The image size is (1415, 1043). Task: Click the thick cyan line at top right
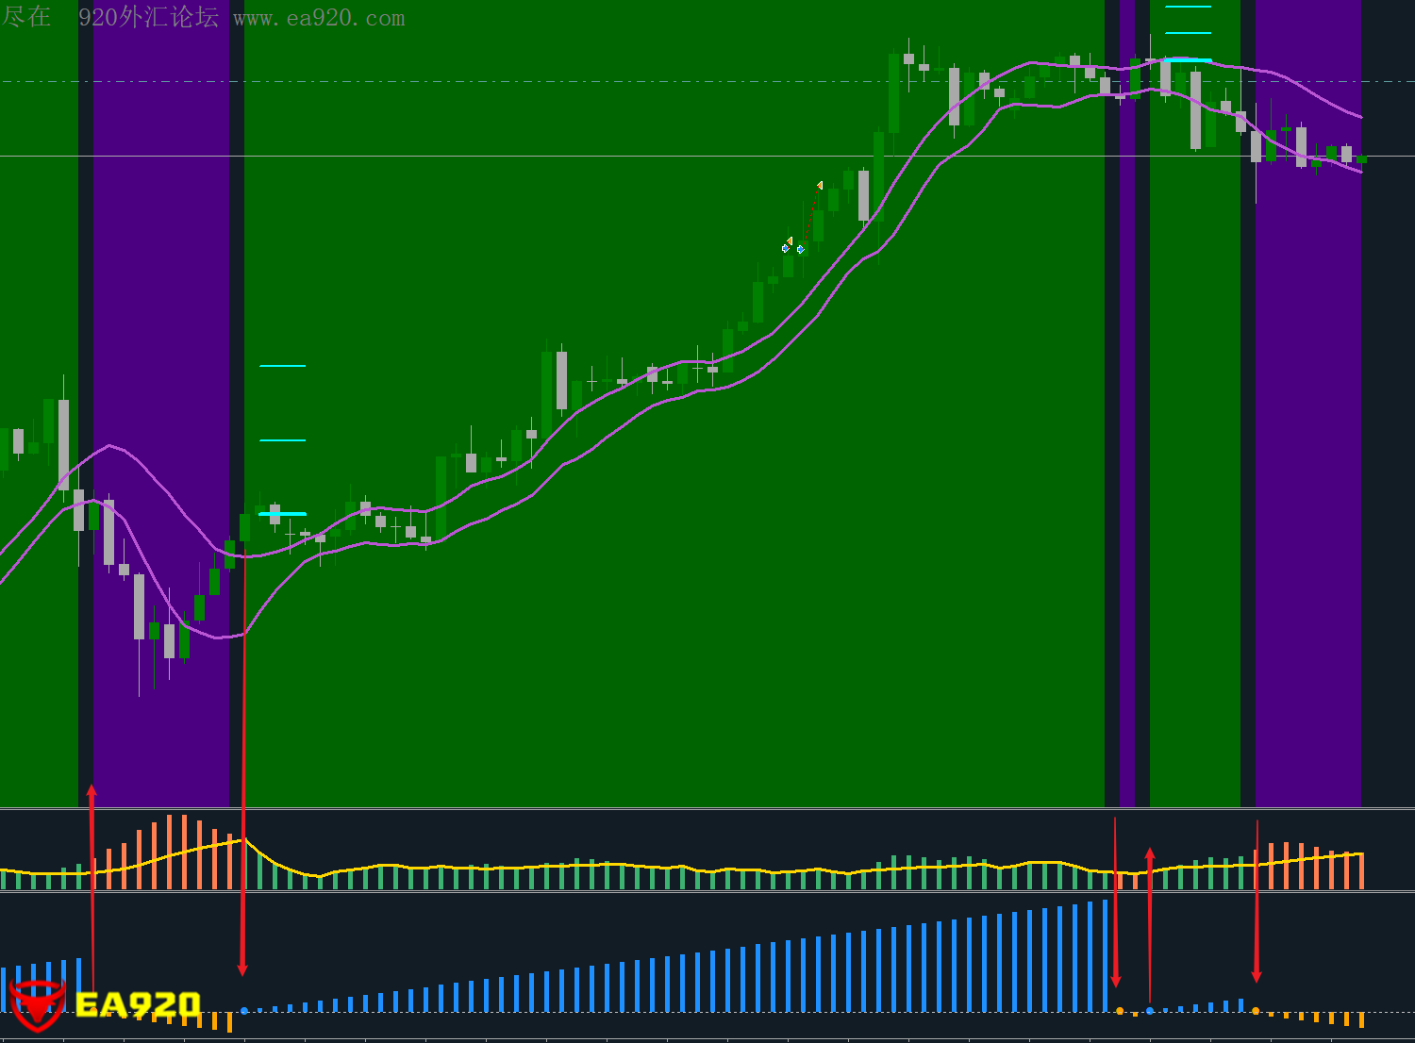pyautogui.click(x=1188, y=60)
